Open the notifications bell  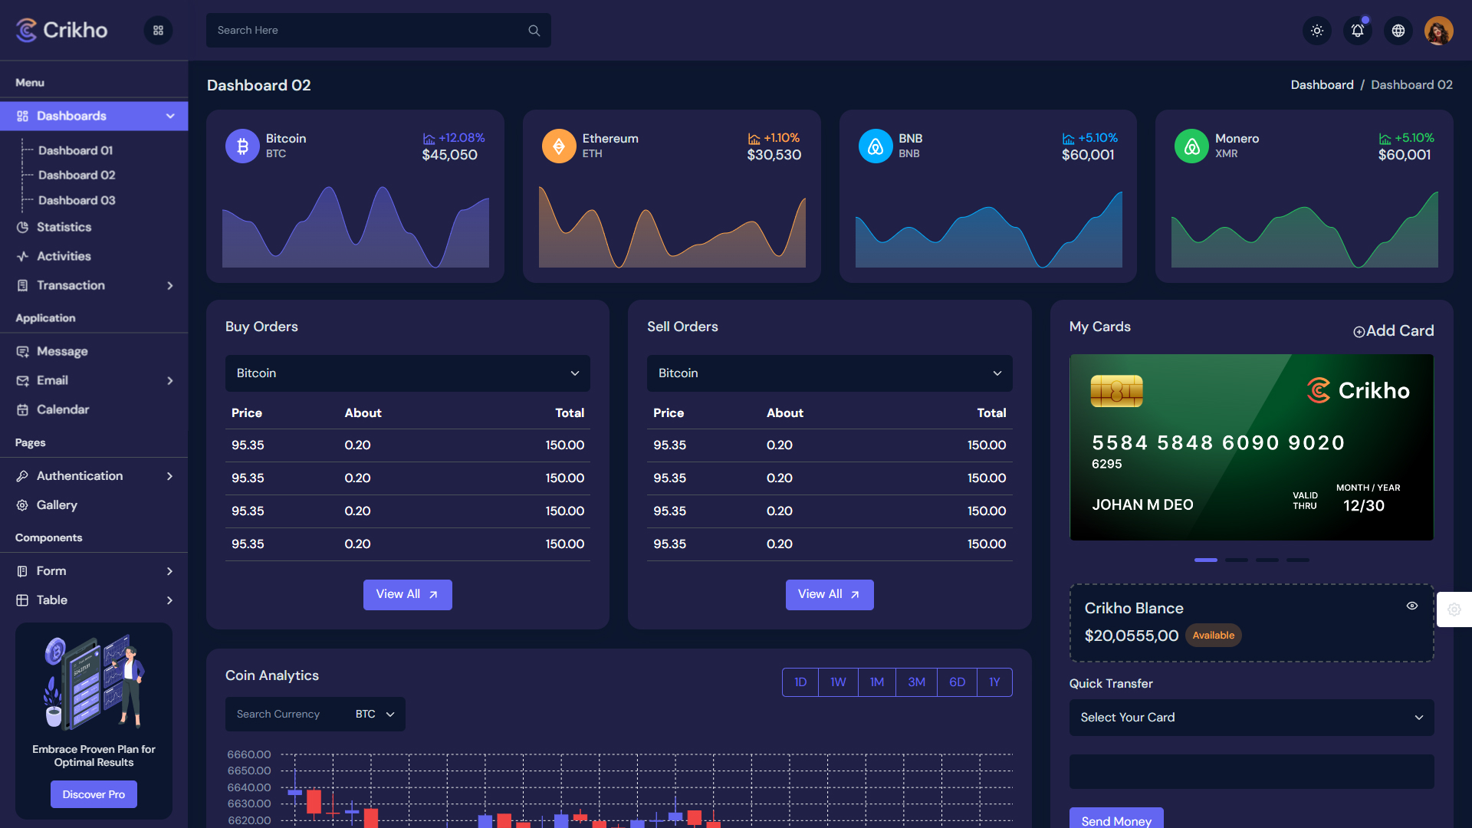click(x=1357, y=31)
